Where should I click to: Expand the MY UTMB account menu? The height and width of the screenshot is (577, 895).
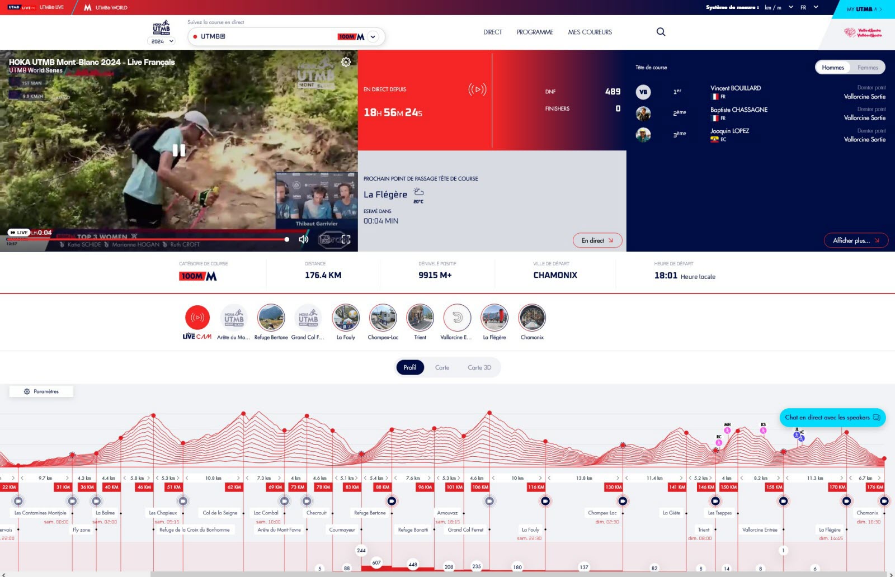click(x=864, y=9)
